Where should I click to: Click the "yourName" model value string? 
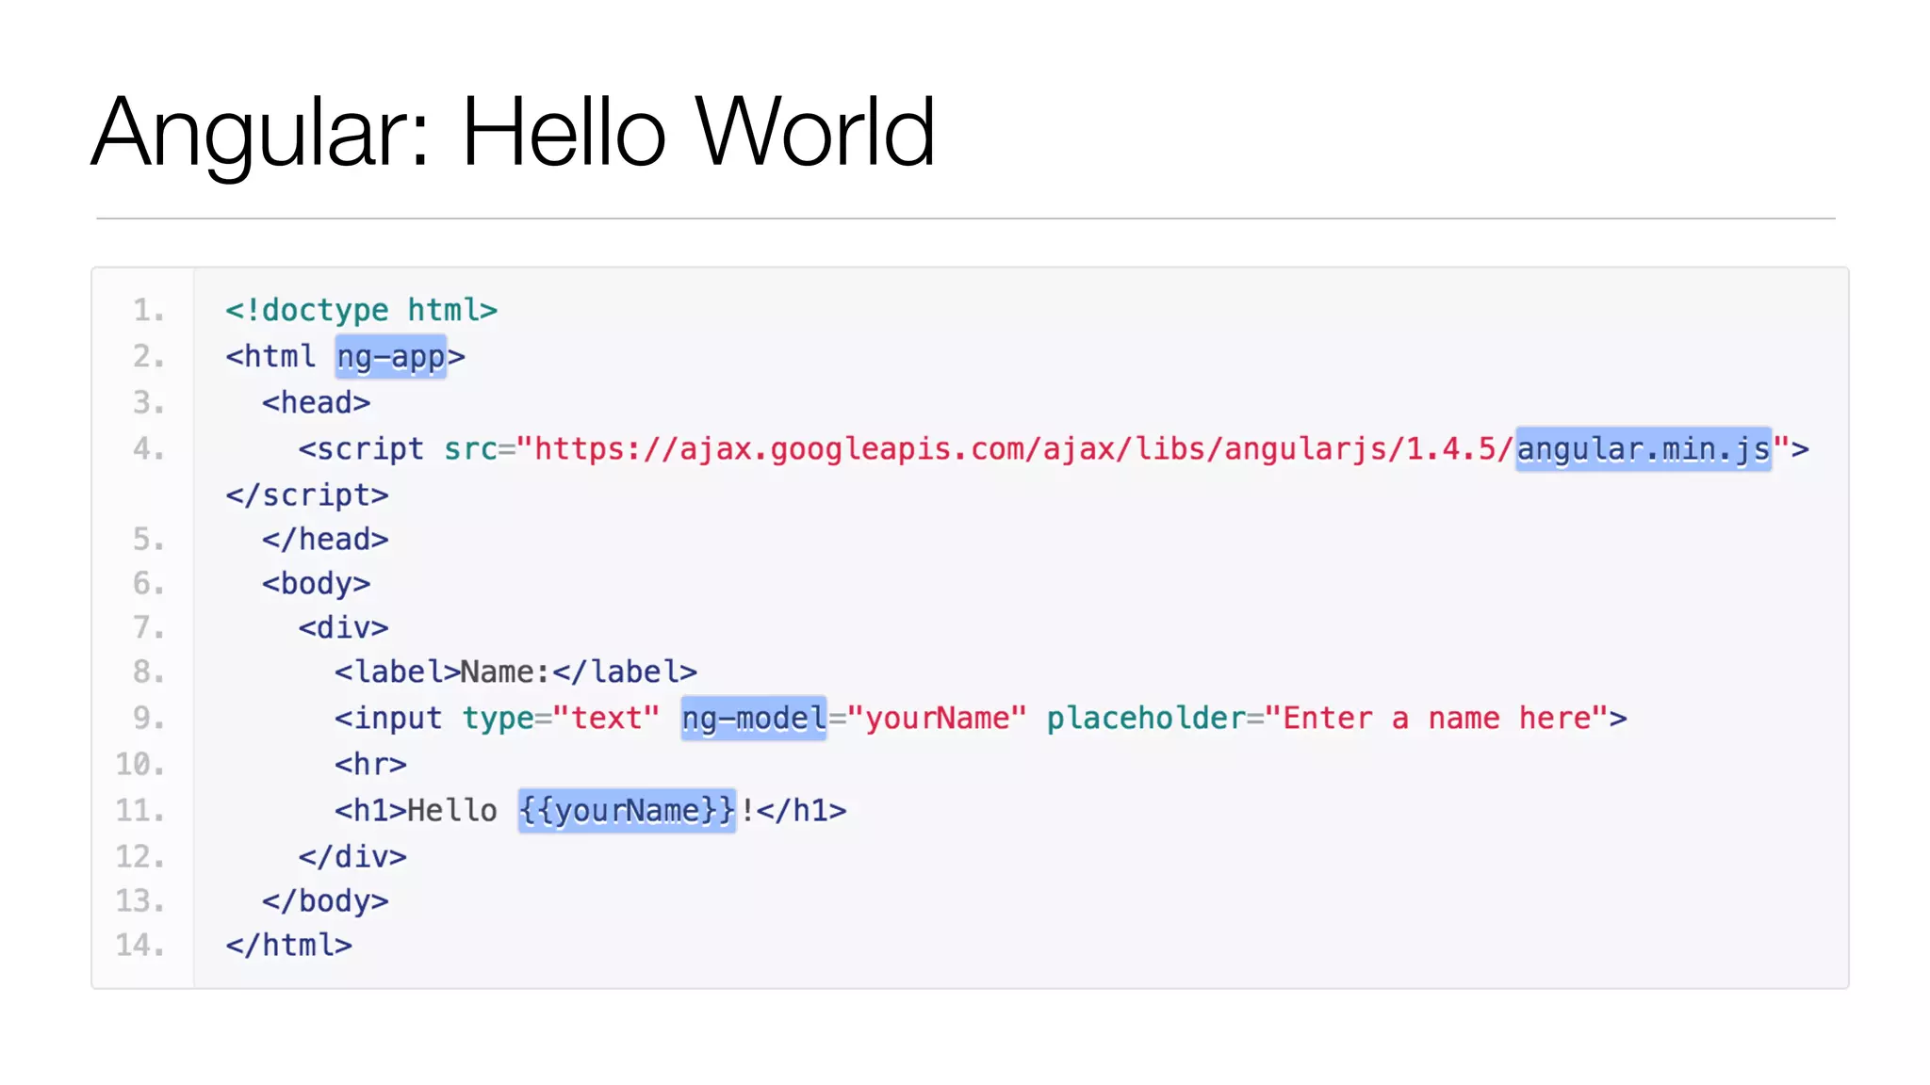pos(937,719)
